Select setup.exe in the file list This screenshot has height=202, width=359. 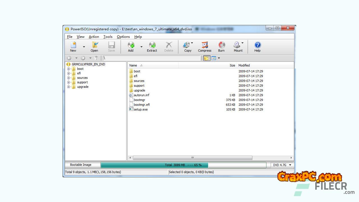[141, 109]
